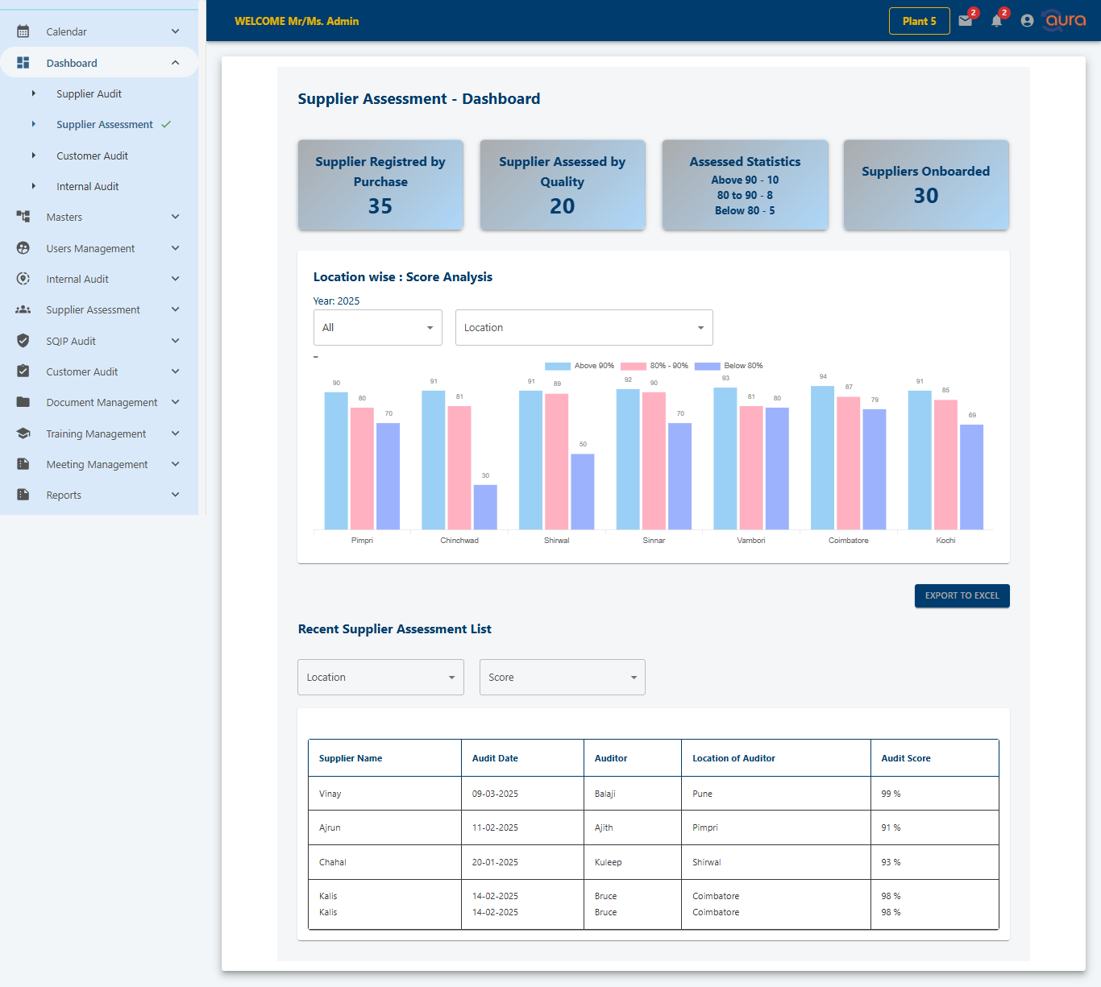Toggle the 80% - 90% legend swatch

634,366
